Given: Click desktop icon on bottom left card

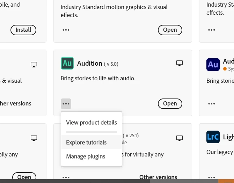Looking at the screenshot, I should coord(34,138).
